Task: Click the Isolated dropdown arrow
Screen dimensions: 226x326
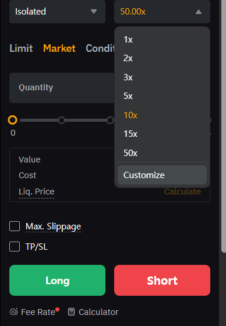Action: (94, 12)
